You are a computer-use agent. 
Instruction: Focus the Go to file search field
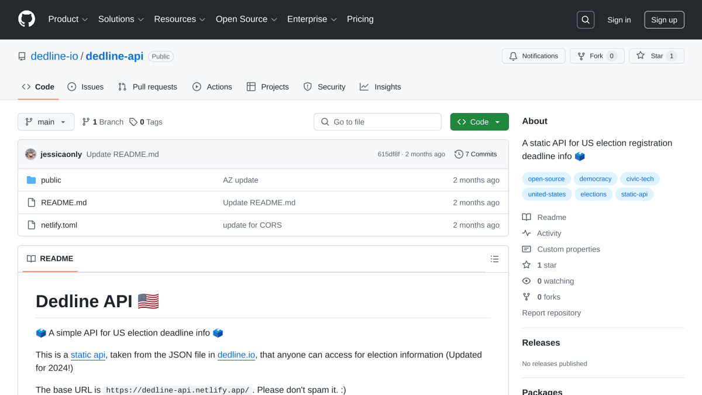[377, 122]
